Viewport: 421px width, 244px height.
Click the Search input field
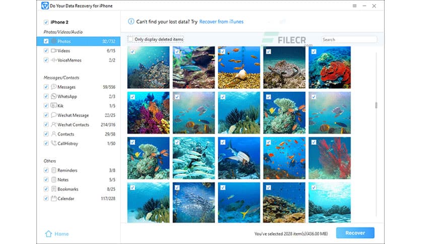tap(349, 39)
